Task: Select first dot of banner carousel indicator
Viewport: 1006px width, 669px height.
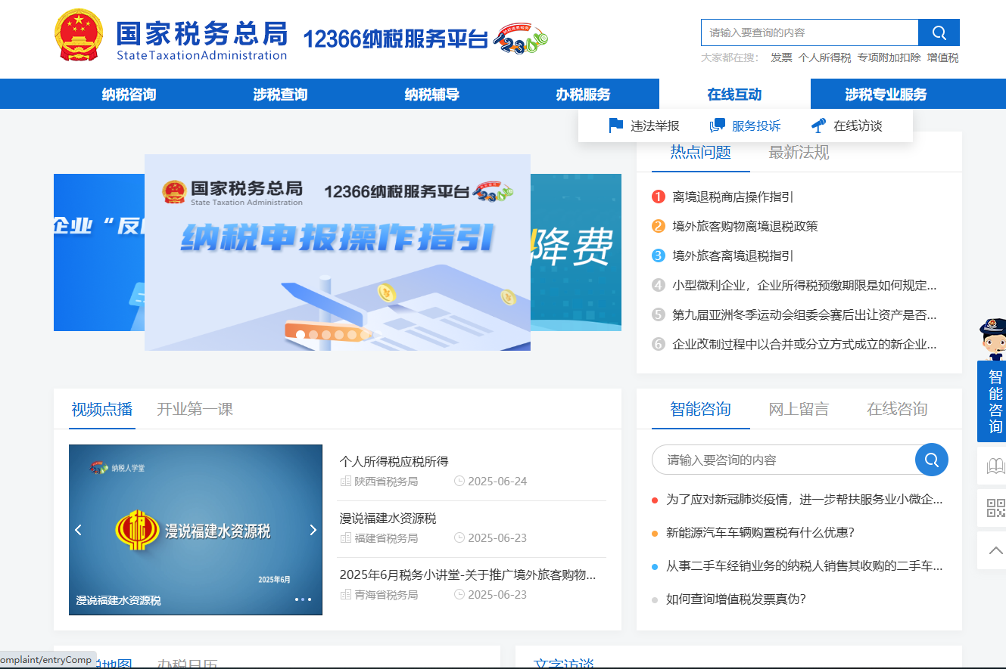Action: tap(301, 334)
